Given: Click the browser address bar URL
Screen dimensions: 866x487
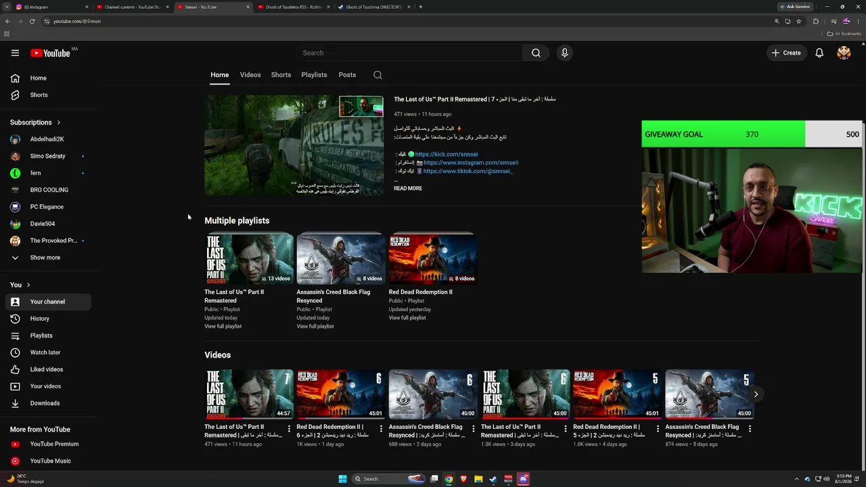Looking at the screenshot, I should tap(77, 21).
